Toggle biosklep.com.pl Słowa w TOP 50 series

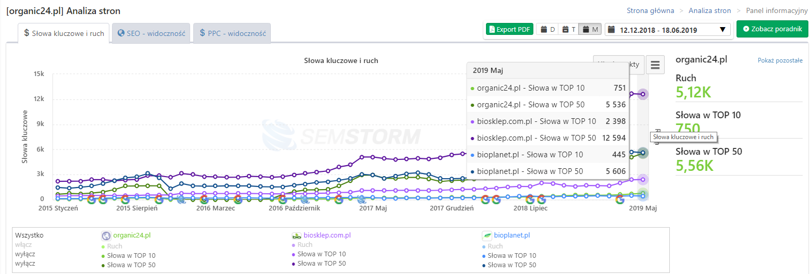tap(321, 264)
